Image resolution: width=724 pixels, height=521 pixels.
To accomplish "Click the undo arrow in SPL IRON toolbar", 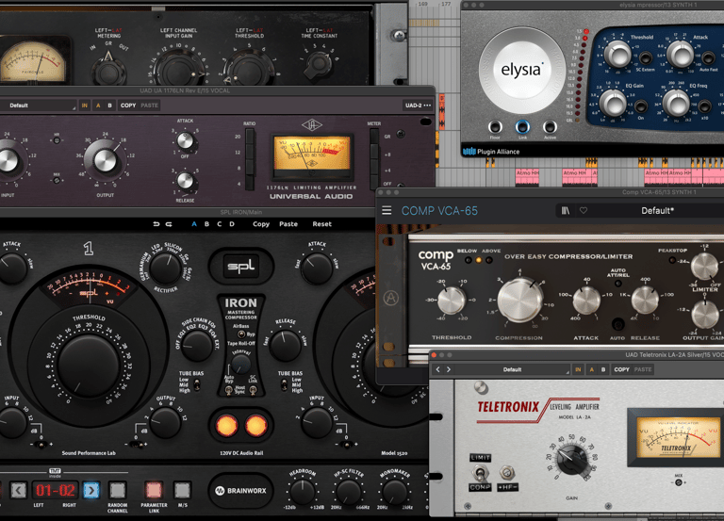I will pyautogui.click(x=156, y=224).
